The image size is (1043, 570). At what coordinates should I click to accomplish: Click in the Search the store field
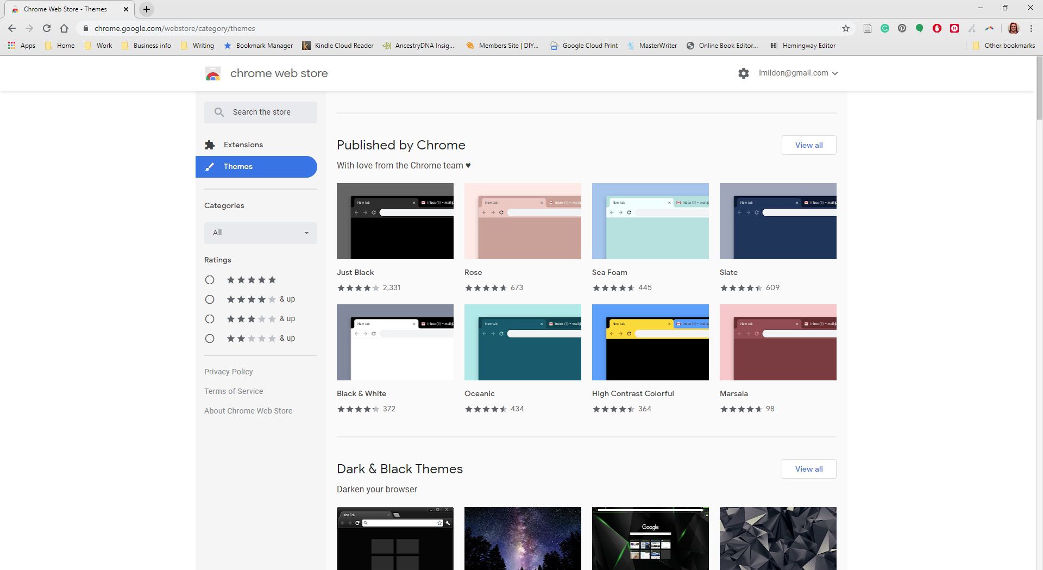261,112
